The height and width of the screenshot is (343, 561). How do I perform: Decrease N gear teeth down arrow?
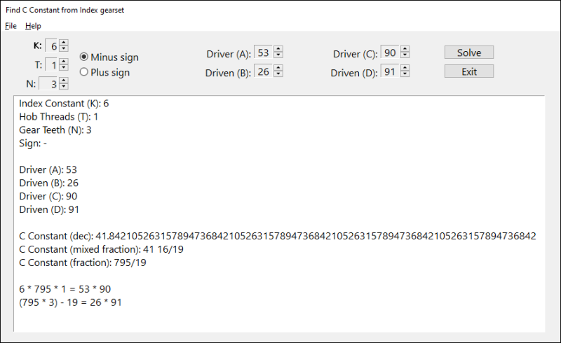[x=64, y=87]
